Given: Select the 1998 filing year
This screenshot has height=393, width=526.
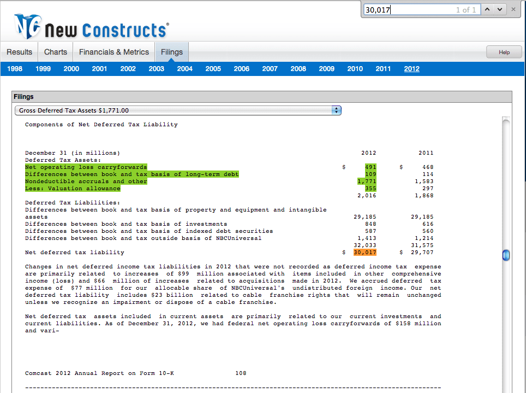Looking at the screenshot, I should (15, 69).
